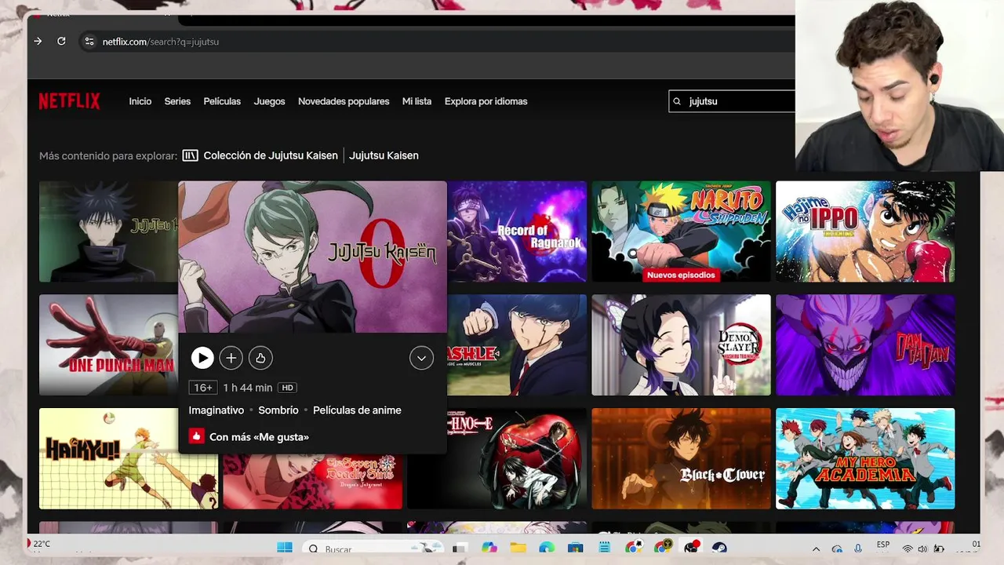Click the microphone tray icon
This screenshot has height=565, width=1004.
[x=858, y=549]
